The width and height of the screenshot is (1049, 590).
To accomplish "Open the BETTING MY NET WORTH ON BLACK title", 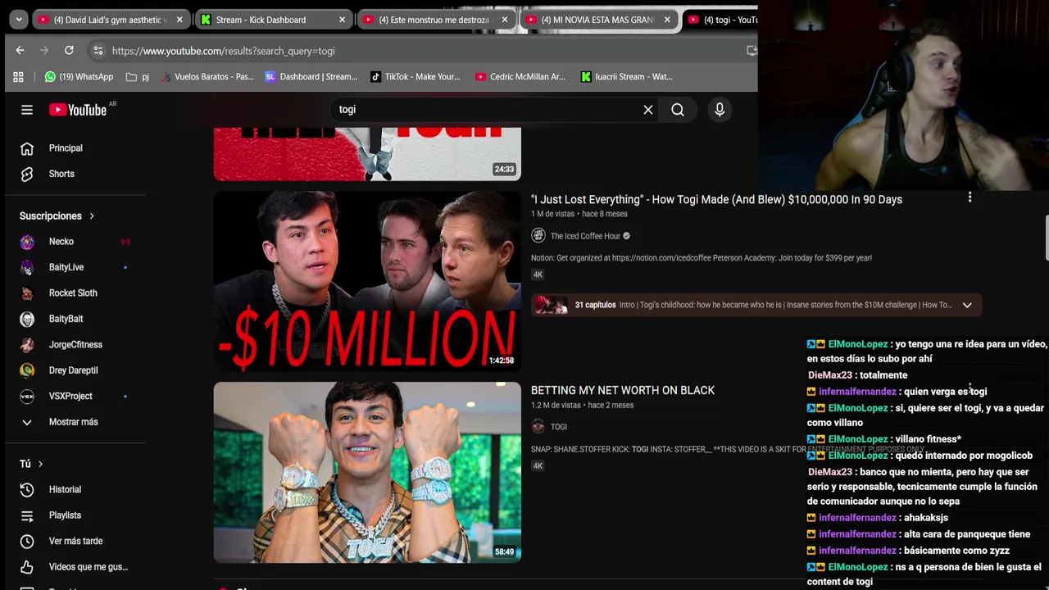I will click(x=623, y=391).
